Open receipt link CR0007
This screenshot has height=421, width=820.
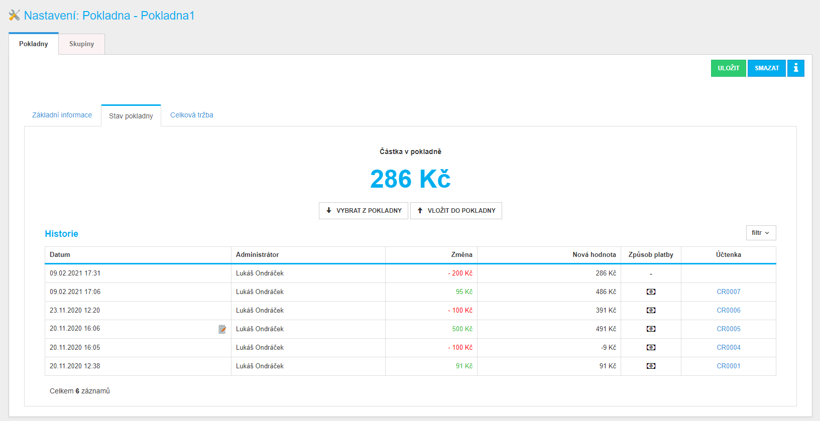point(729,292)
